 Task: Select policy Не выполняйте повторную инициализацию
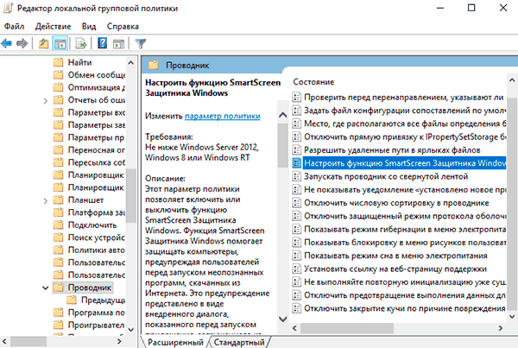pos(399,282)
